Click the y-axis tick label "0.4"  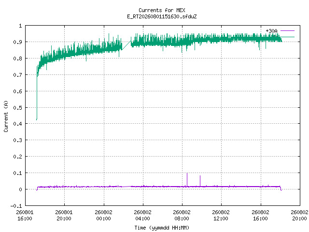(17, 124)
